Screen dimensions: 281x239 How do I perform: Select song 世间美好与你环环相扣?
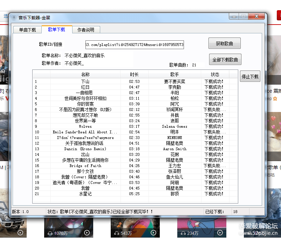[135, 98]
